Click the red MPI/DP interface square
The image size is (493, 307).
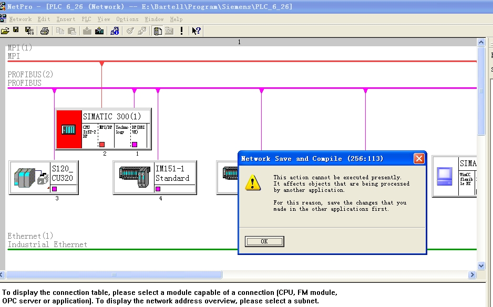(x=102, y=145)
